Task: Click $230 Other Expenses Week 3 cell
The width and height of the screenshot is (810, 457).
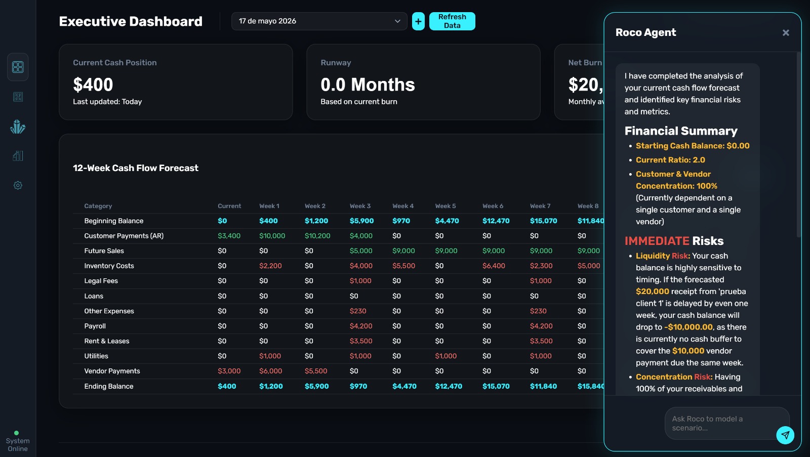Action: click(358, 311)
